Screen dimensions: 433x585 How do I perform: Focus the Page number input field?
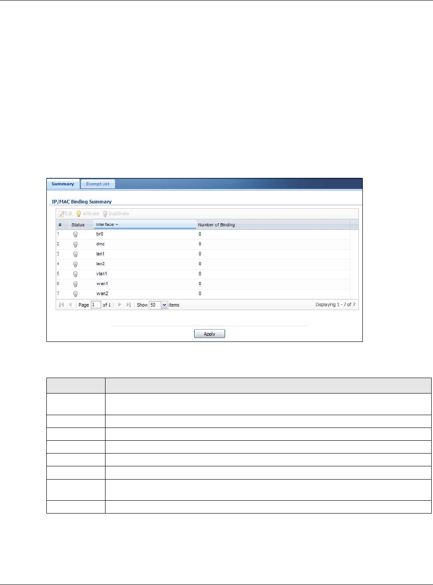coord(96,305)
